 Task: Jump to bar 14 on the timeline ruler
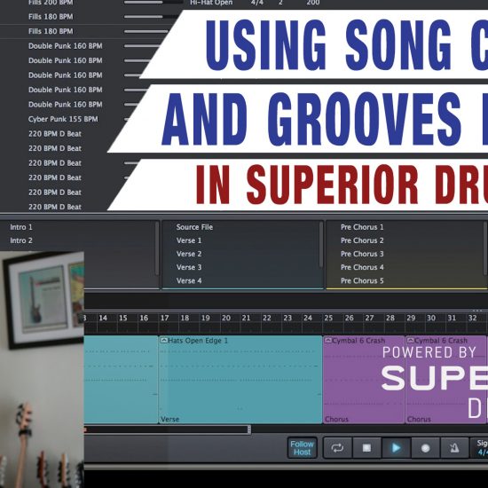tap(103, 318)
